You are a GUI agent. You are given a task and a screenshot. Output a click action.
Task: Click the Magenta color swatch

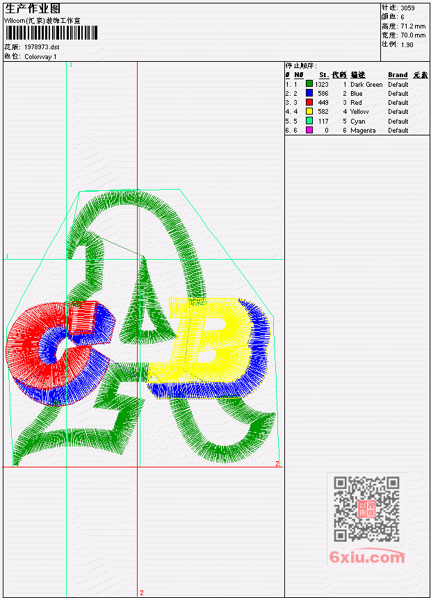(x=309, y=130)
